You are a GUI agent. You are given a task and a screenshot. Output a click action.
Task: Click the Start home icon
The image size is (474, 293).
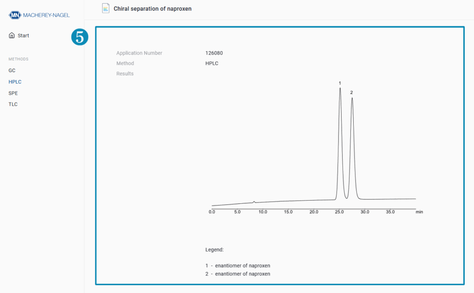pyautogui.click(x=12, y=35)
